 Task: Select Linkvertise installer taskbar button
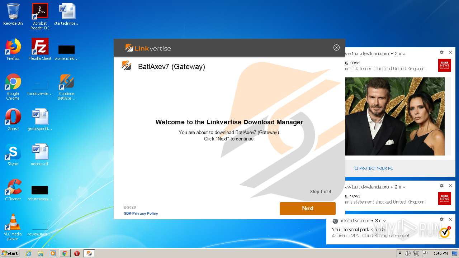[x=89, y=253]
